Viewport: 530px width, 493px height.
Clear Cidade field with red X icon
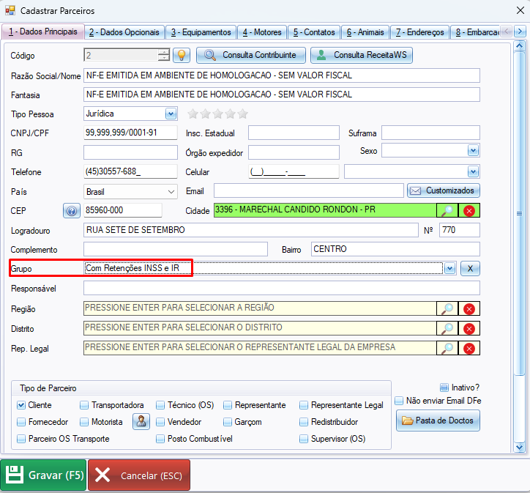point(469,210)
